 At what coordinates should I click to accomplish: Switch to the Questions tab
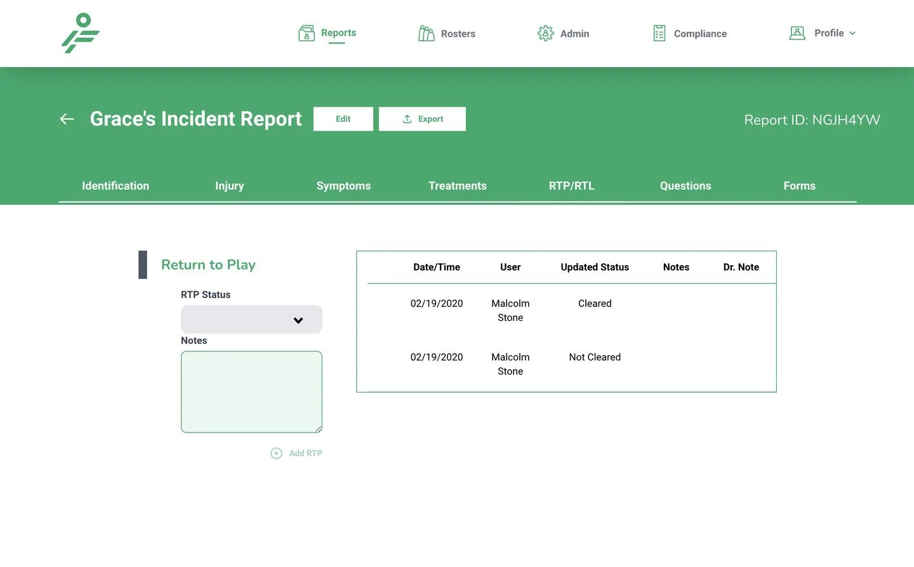point(685,186)
